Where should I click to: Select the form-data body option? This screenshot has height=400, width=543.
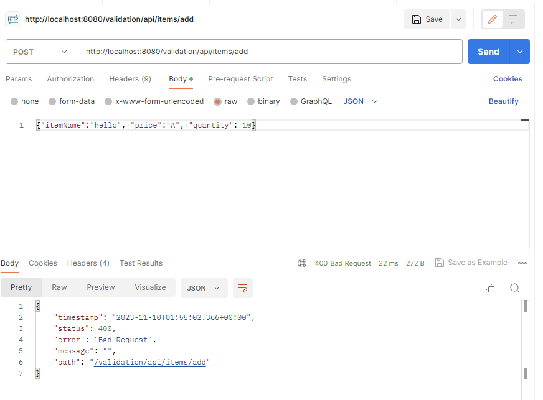(72, 101)
